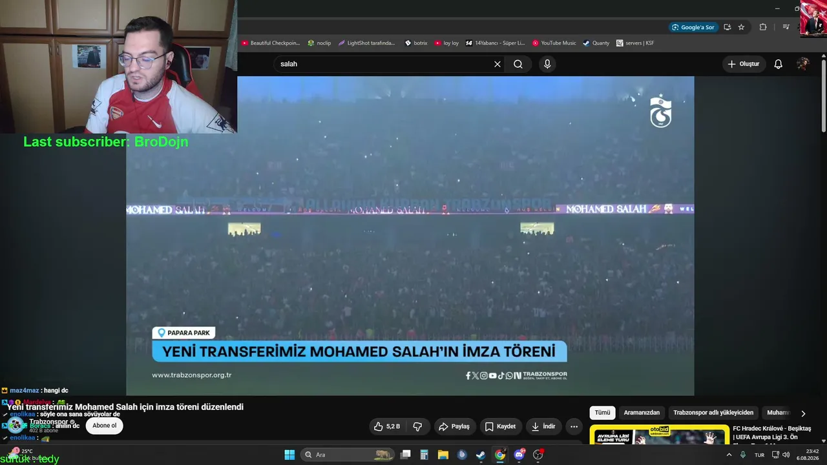The width and height of the screenshot is (827, 465).
Task: Open Task View on the taskbar
Action: click(405, 455)
